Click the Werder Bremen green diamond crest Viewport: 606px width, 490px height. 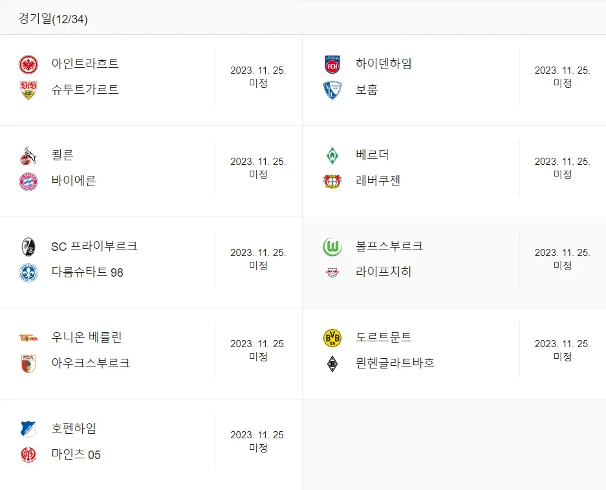(332, 156)
